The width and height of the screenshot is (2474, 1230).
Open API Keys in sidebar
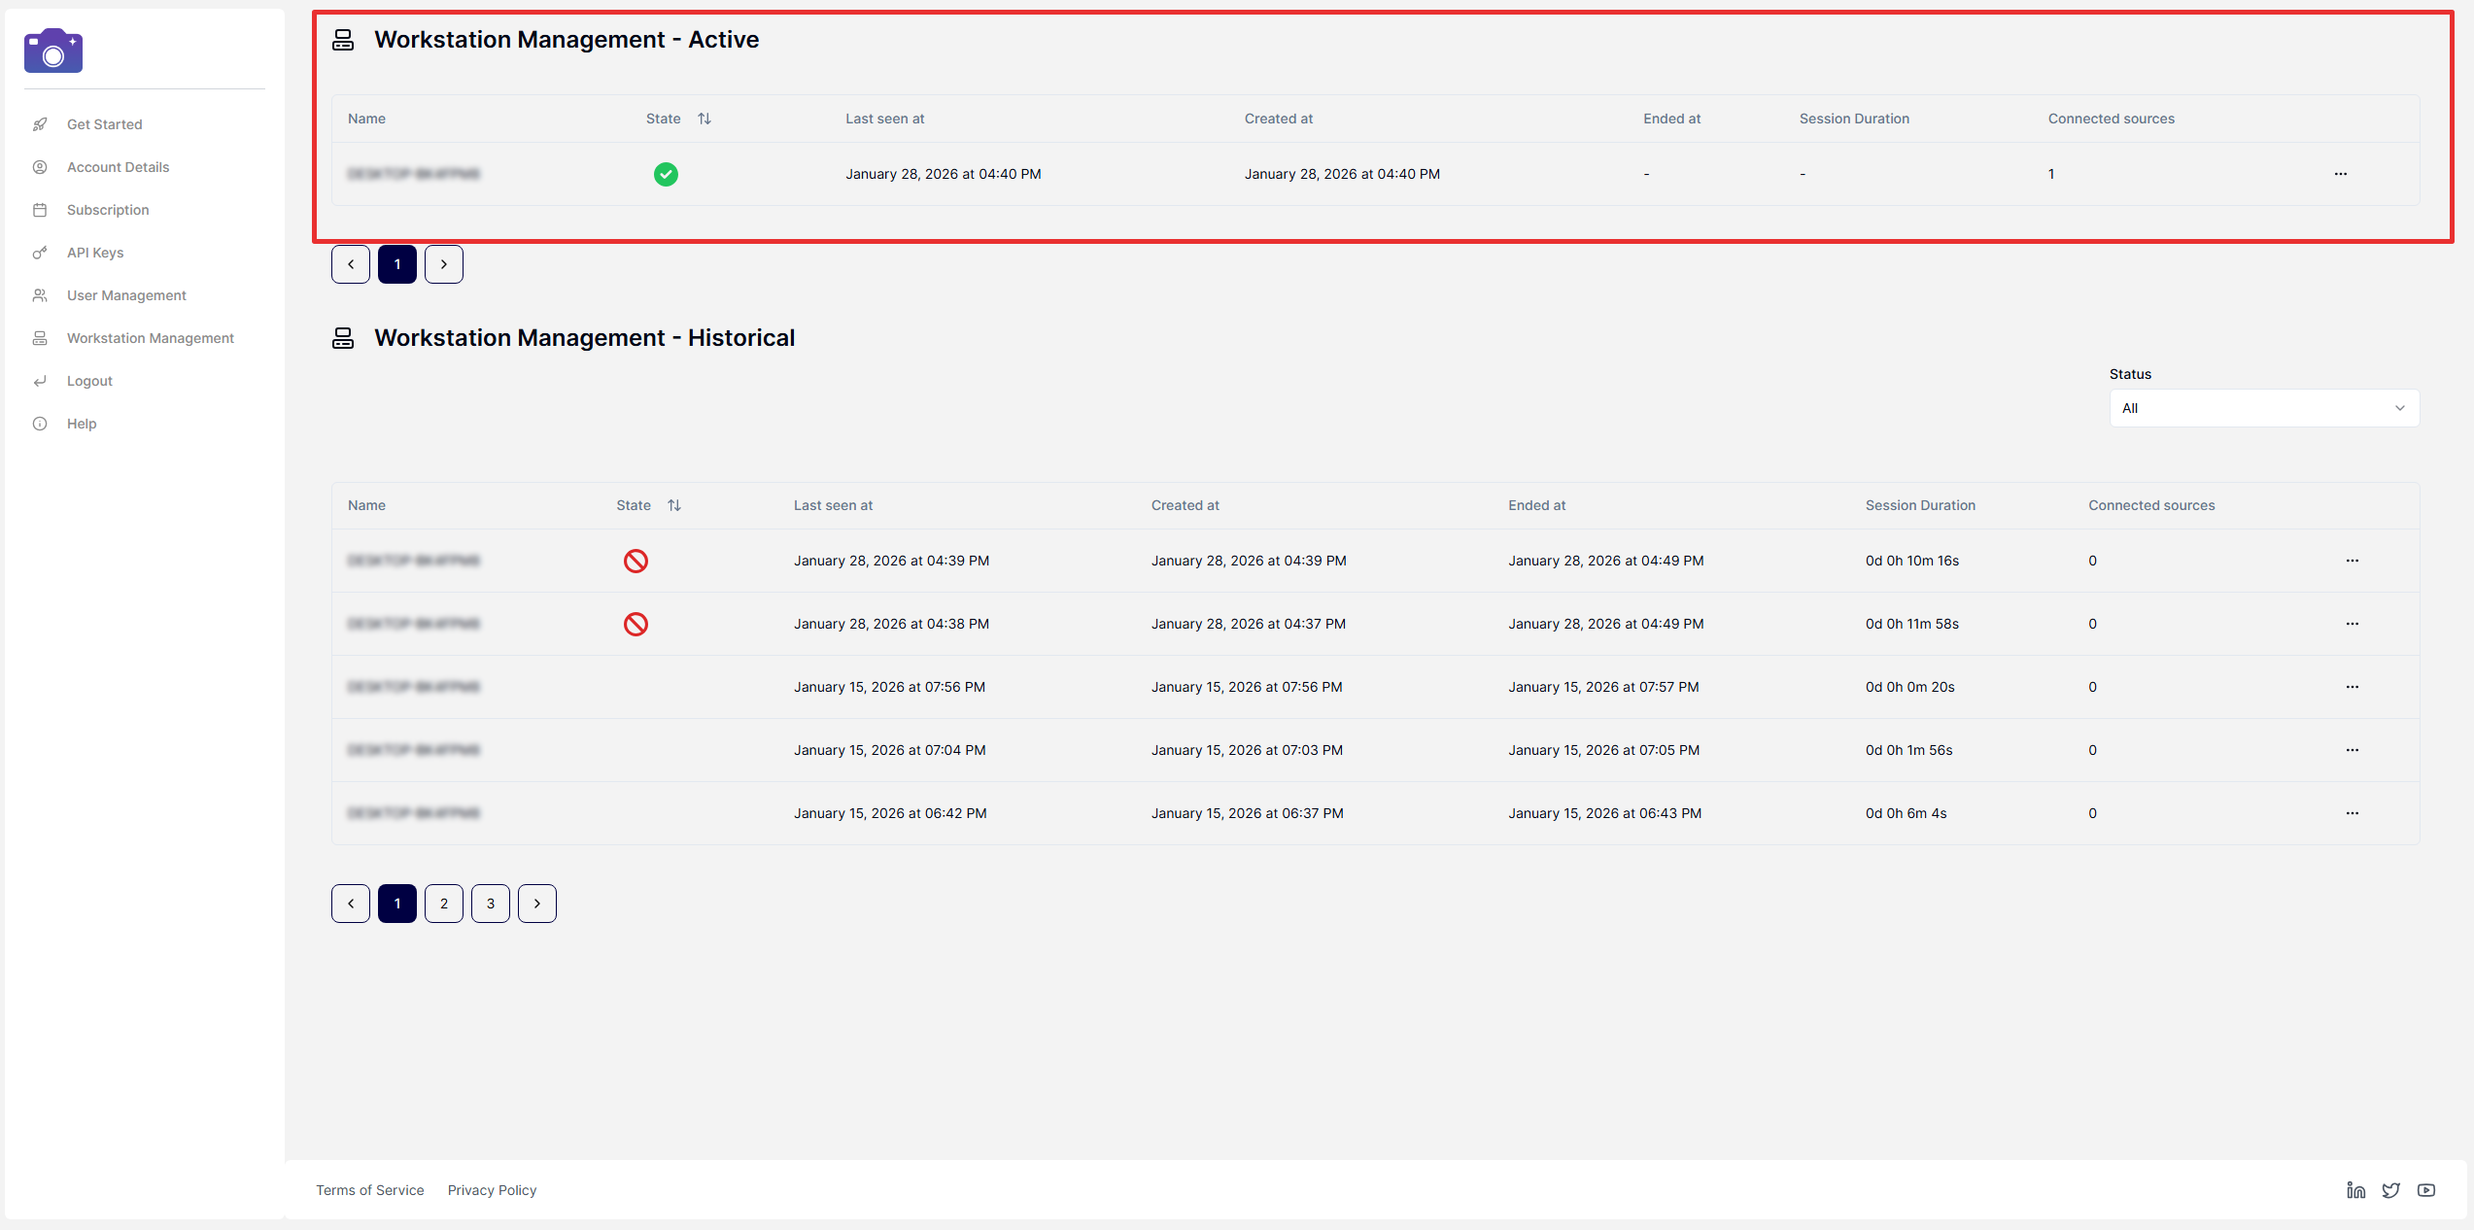(x=95, y=253)
